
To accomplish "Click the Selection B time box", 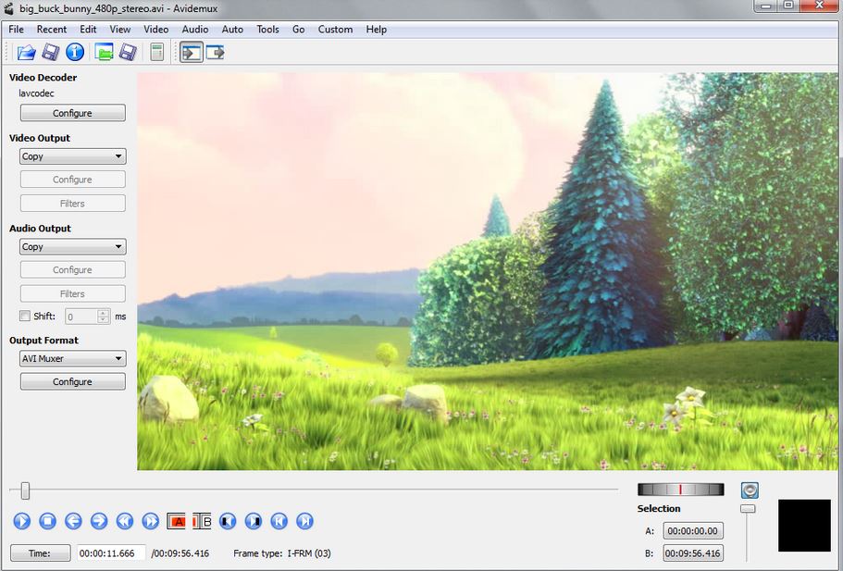I will point(693,552).
